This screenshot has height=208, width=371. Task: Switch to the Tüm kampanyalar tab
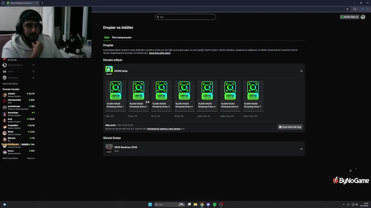122,38
